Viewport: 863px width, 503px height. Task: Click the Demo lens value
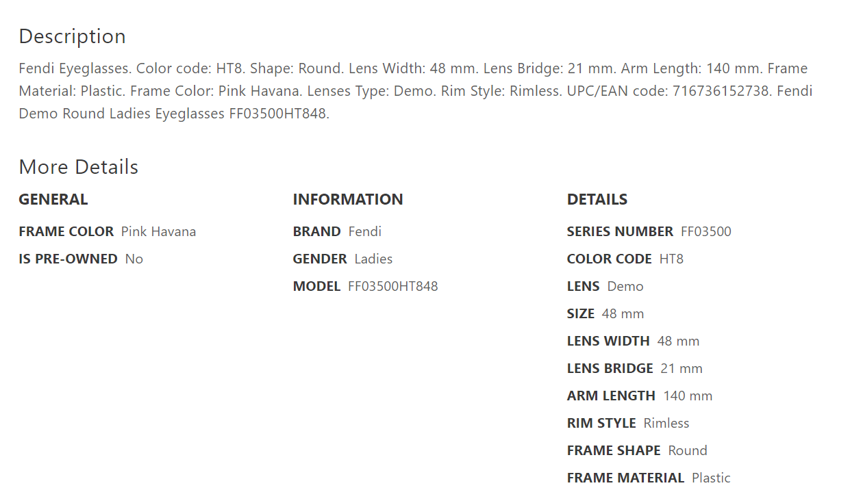pyautogui.click(x=625, y=286)
